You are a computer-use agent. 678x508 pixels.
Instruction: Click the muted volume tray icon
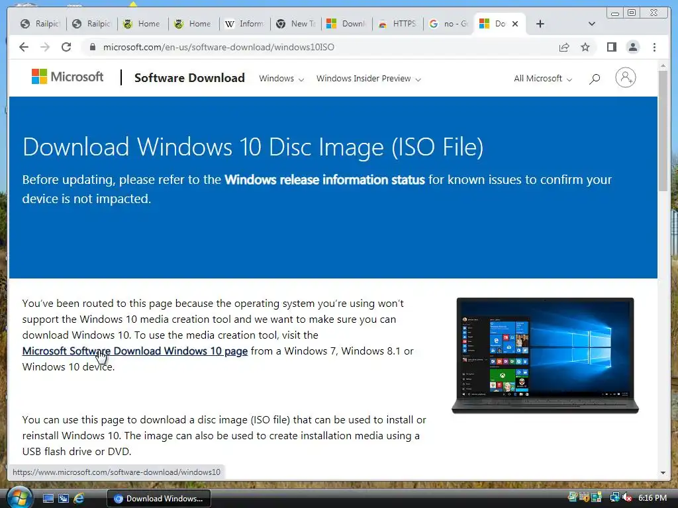pyautogui.click(x=626, y=497)
